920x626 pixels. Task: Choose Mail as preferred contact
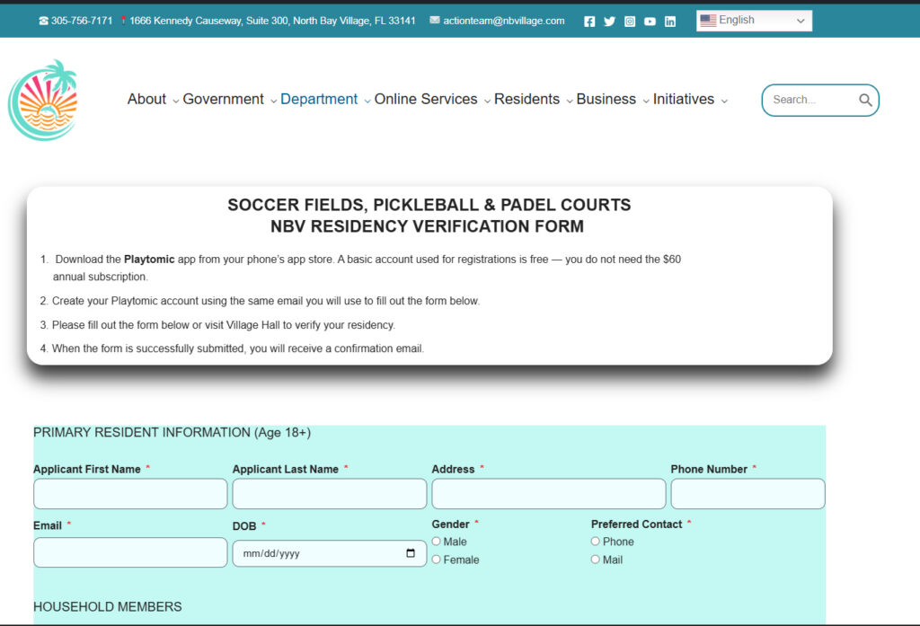595,560
